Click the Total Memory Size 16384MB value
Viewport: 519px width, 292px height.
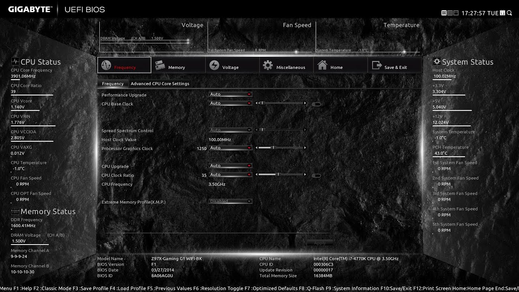click(x=323, y=276)
